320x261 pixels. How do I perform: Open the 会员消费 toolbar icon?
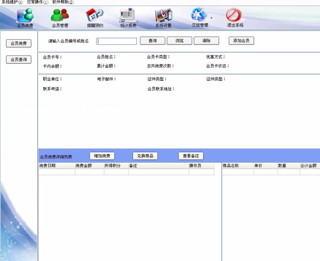tap(25, 18)
